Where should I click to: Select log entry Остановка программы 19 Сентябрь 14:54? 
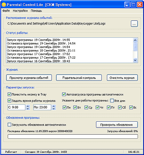41,44
